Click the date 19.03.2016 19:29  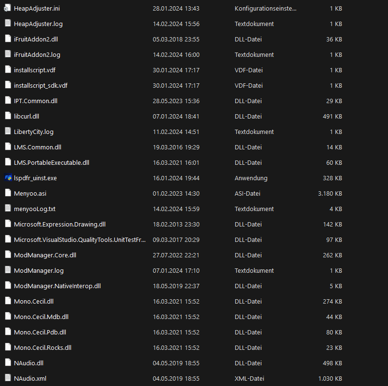(x=176, y=147)
